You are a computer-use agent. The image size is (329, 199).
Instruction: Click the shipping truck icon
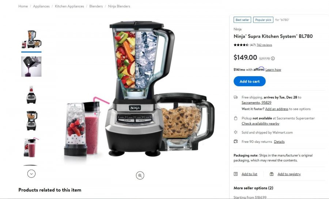(236, 97)
